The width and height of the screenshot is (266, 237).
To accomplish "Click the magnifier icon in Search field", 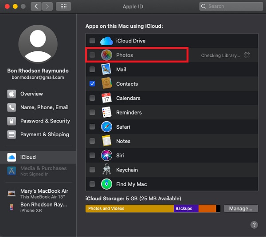I will [203, 7].
